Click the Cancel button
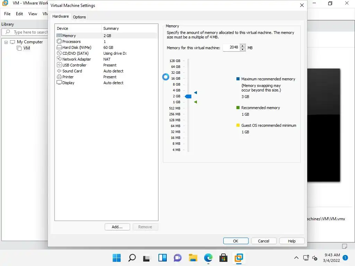 (x=264, y=241)
